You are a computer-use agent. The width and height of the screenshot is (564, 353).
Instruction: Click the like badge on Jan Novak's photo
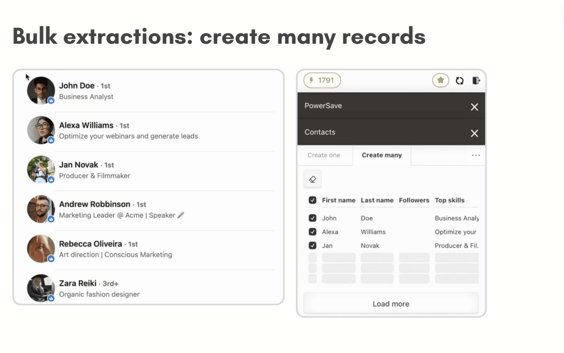(x=51, y=180)
